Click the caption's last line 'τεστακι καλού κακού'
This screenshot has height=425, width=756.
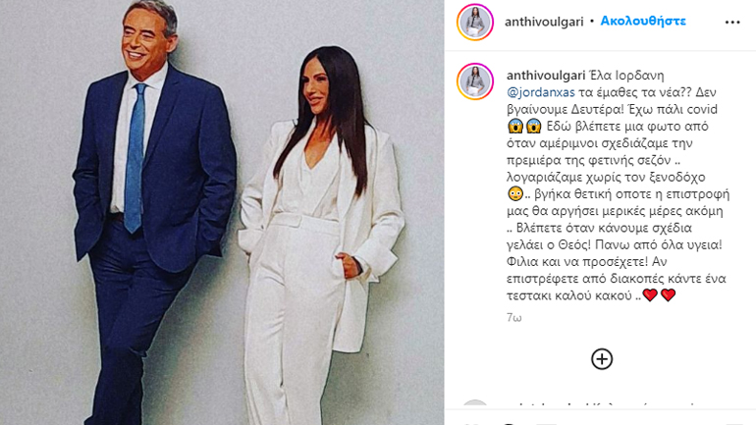[x=569, y=295]
